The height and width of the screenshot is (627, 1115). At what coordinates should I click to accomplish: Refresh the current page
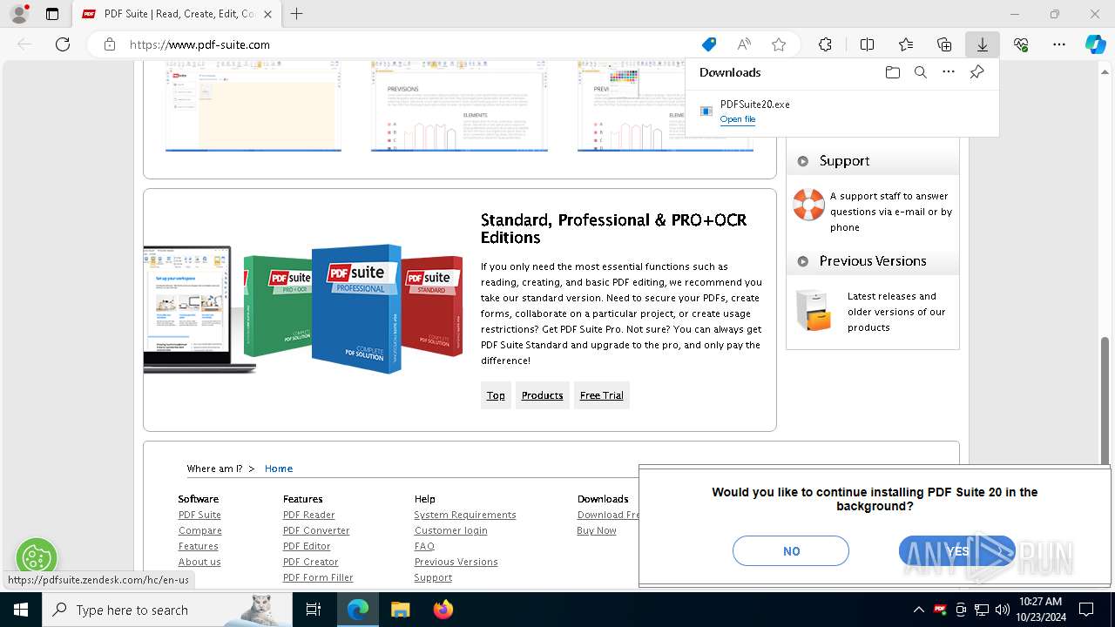pyautogui.click(x=63, y=44)
